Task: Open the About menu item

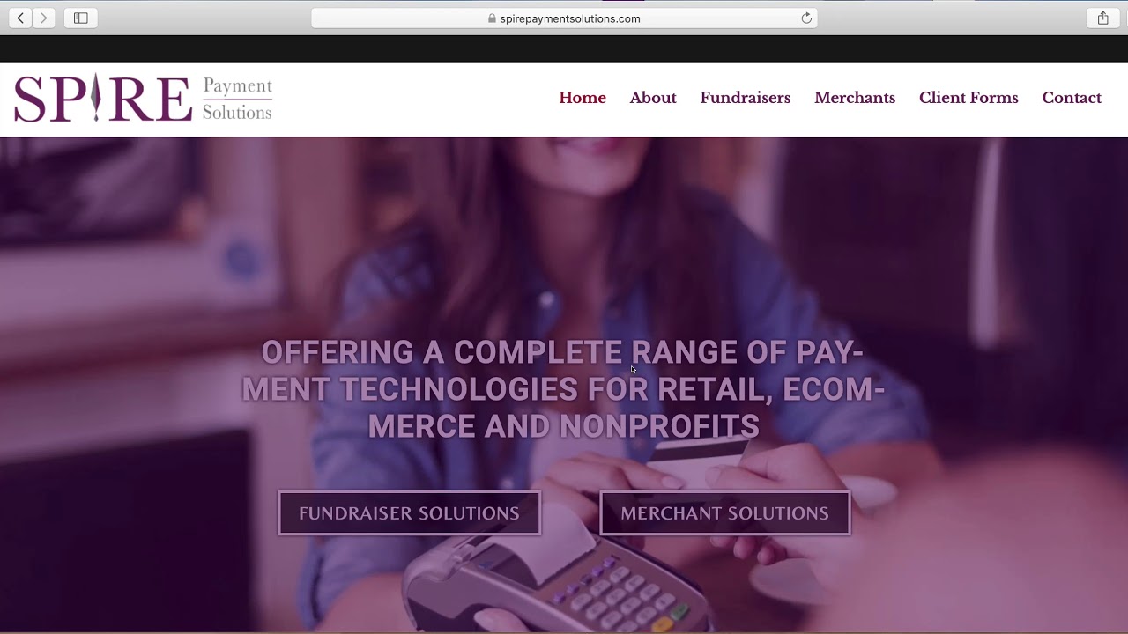Action: click(x=653, y=98)
